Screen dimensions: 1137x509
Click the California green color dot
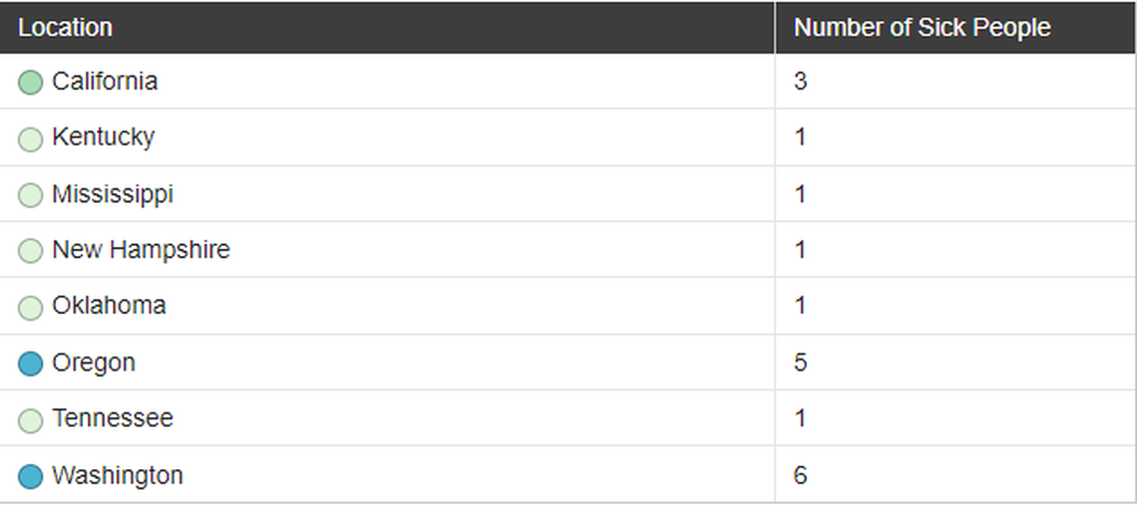pyautogui.click(x=31, y=82)
